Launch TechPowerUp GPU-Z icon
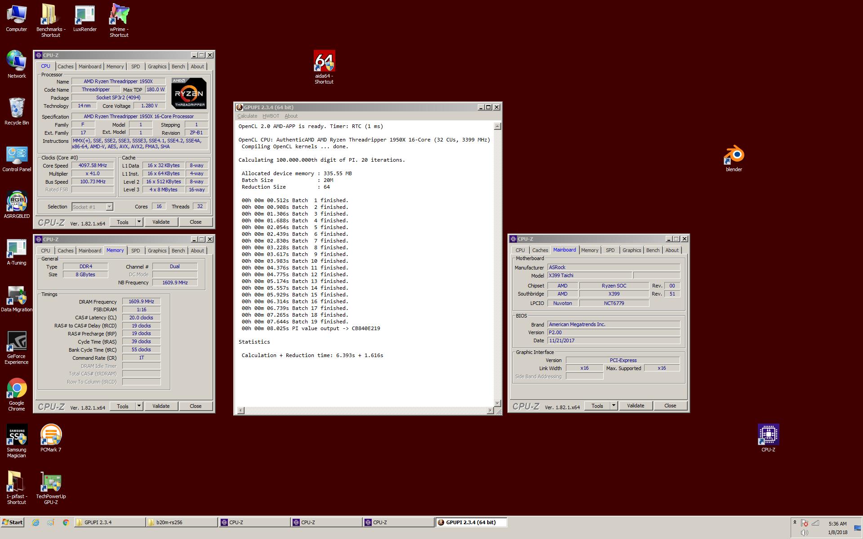The width and height of the screenshot is (863, 539). coord(51,488)
